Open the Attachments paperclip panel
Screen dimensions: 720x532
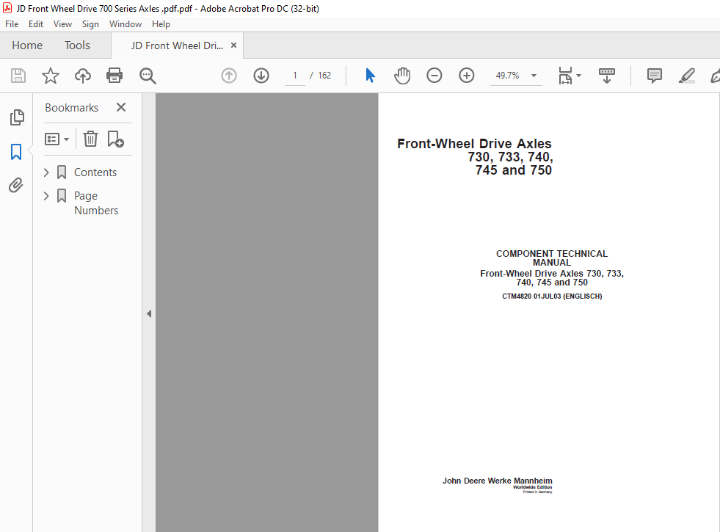pyautogui.click(x=16, y=186)
